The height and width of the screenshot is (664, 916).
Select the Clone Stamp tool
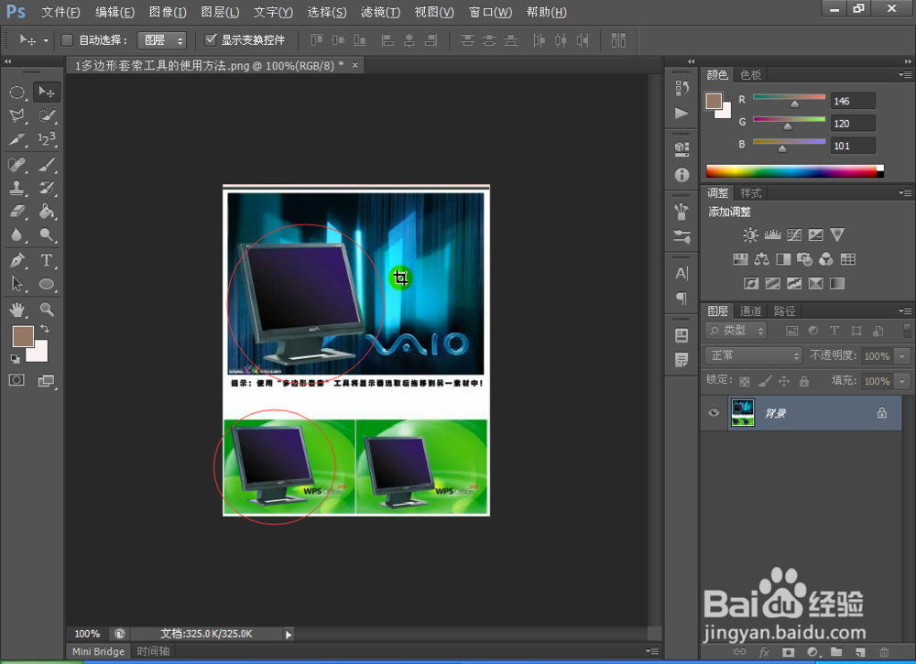pyautogui.click(x=16, y=188)
